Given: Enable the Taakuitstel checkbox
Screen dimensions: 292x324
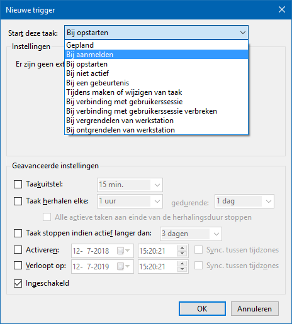Looking at the screenshot, I should tap(18, 185).
